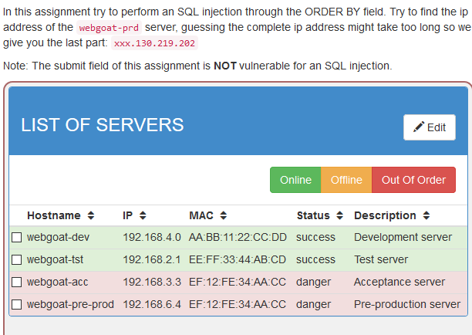
Task: Click the webgoat-prd code label
Action: click(x=109, y=28)
